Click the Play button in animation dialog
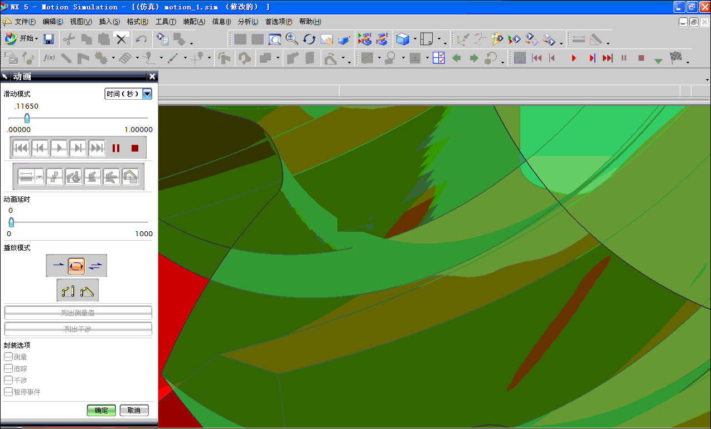The width and height of the screenshot is (711, 429). [59, 148]
